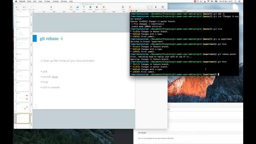
Task: Open Notification Center in menu bar
Action: point(239,1)
